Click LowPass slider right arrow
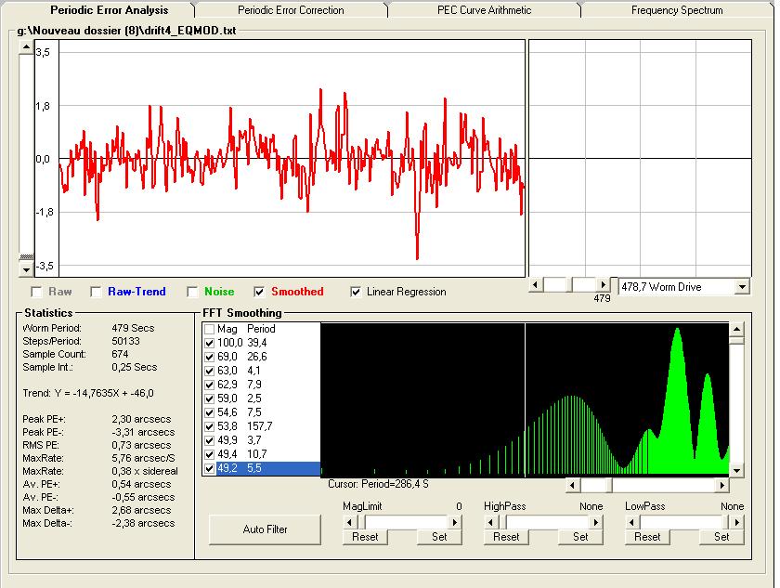This screenshot has height=588, width=780. [736, 522]
